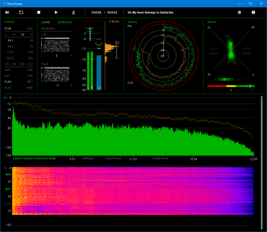This screenshot has width=267, height=232.
Task: Click the vertical scrollbar on right edge
Action: [x=262, y=163]
